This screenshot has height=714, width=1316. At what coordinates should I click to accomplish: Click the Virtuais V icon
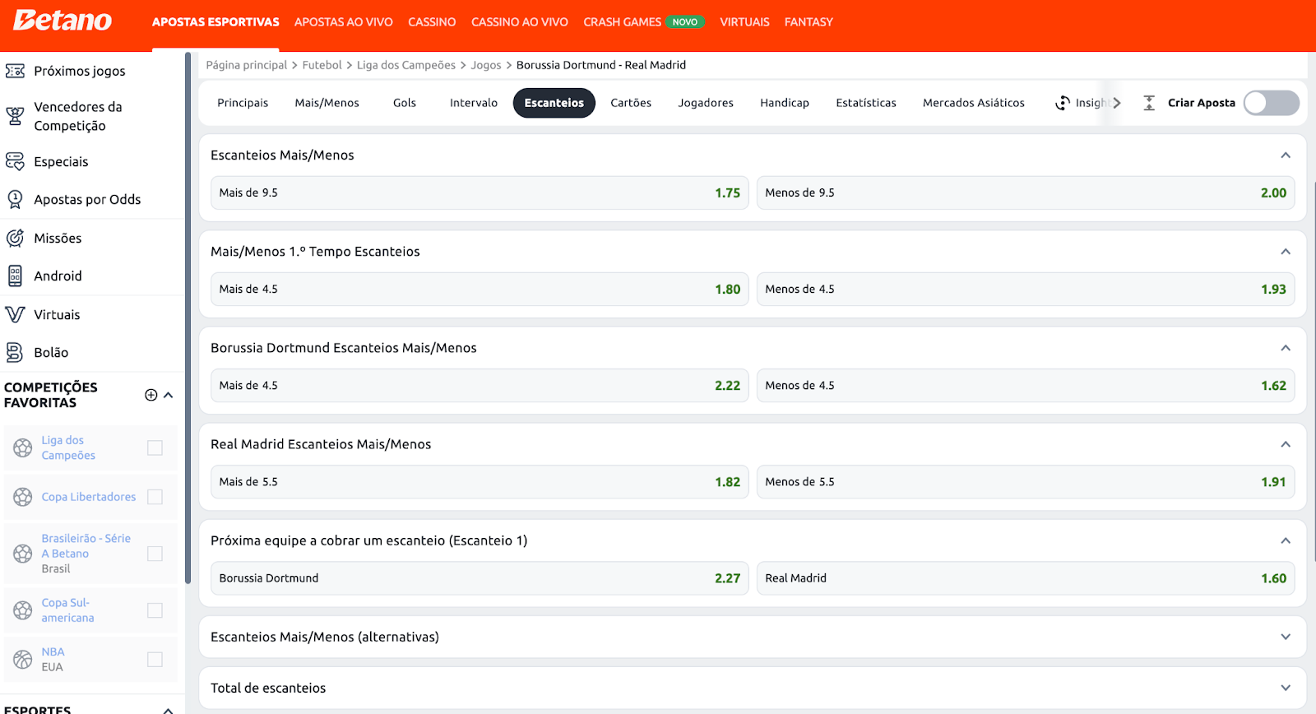(x=15, y=314)
